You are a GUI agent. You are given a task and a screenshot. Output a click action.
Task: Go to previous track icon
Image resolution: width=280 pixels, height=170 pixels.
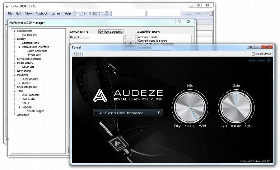95,14
